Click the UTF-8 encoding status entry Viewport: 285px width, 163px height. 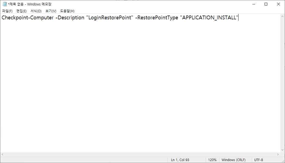pos(258,160)
